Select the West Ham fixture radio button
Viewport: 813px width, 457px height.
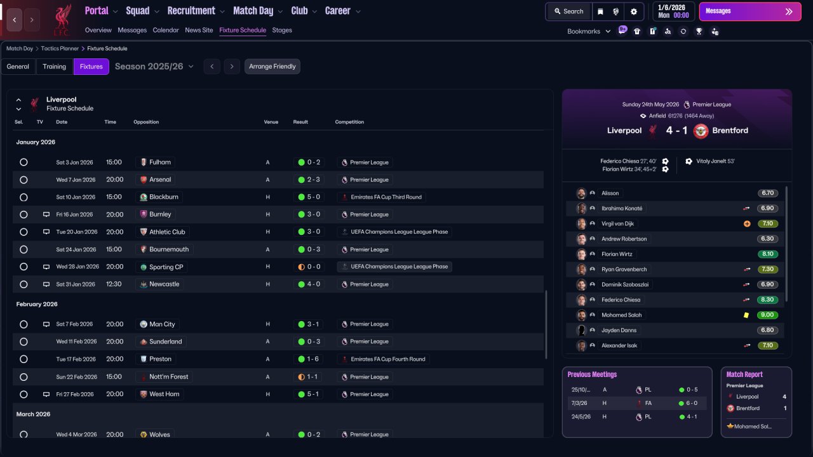click(x=24, y=394)
